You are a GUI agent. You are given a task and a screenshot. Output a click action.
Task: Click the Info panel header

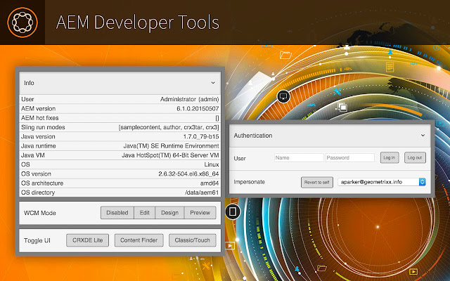pos(120,83)
